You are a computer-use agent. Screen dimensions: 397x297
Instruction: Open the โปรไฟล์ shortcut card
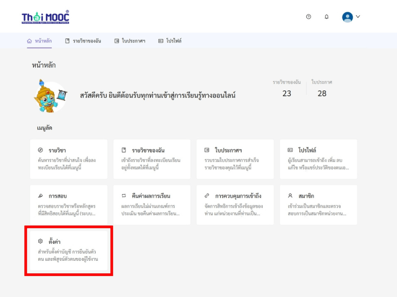[x=319, y=159]
